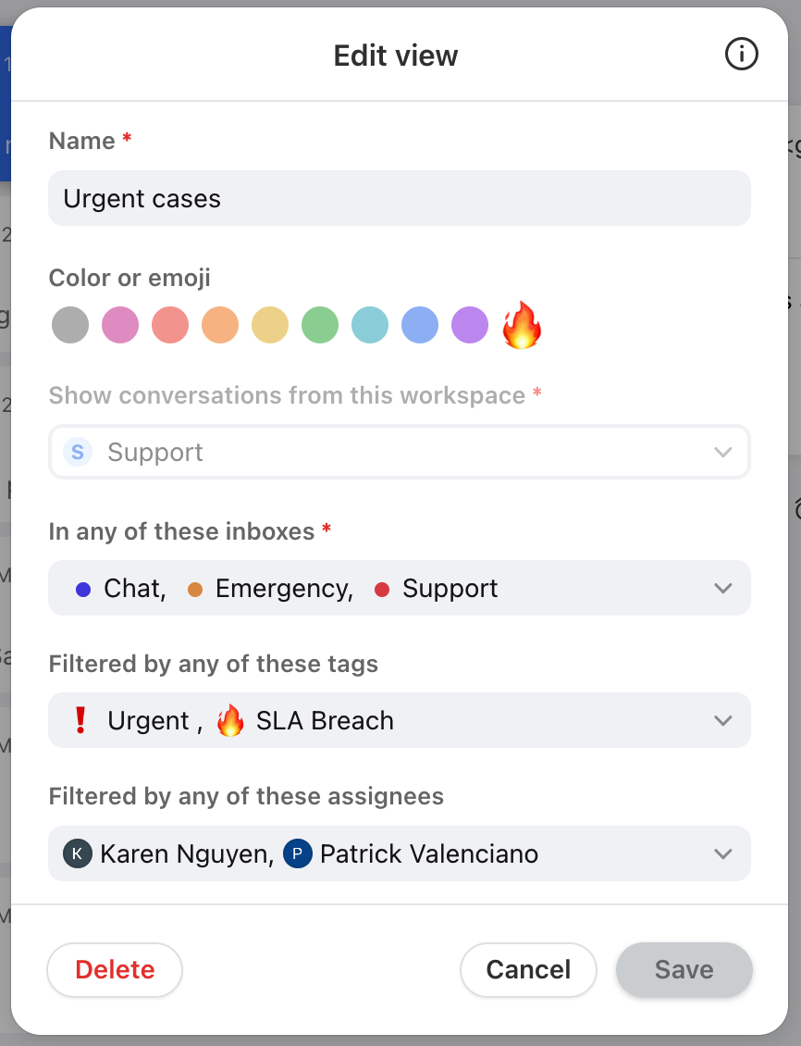Click the red exclamation Urgent tag icon
This screenshot has width=801, height=1046.
pos(80,720)
